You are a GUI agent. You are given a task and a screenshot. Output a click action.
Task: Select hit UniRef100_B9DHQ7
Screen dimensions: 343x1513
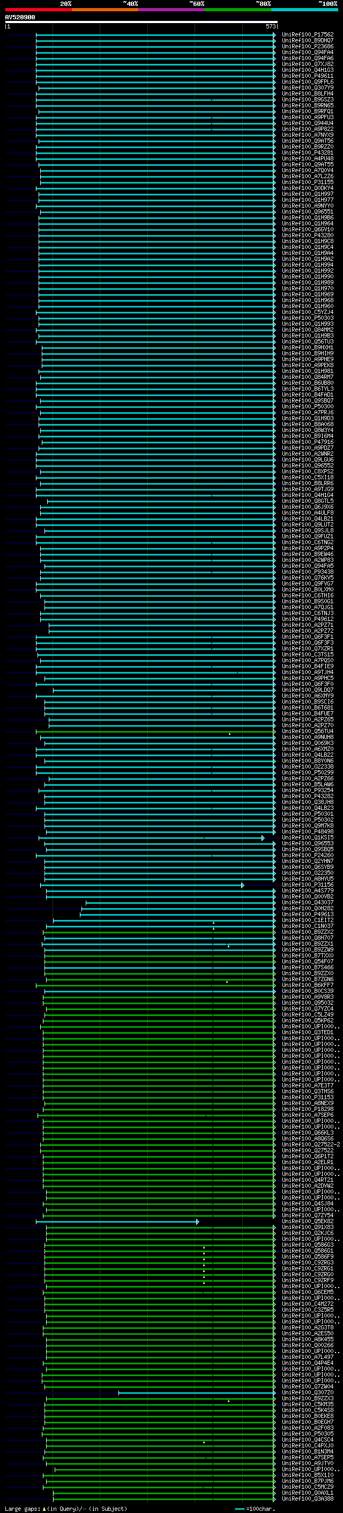307,41
